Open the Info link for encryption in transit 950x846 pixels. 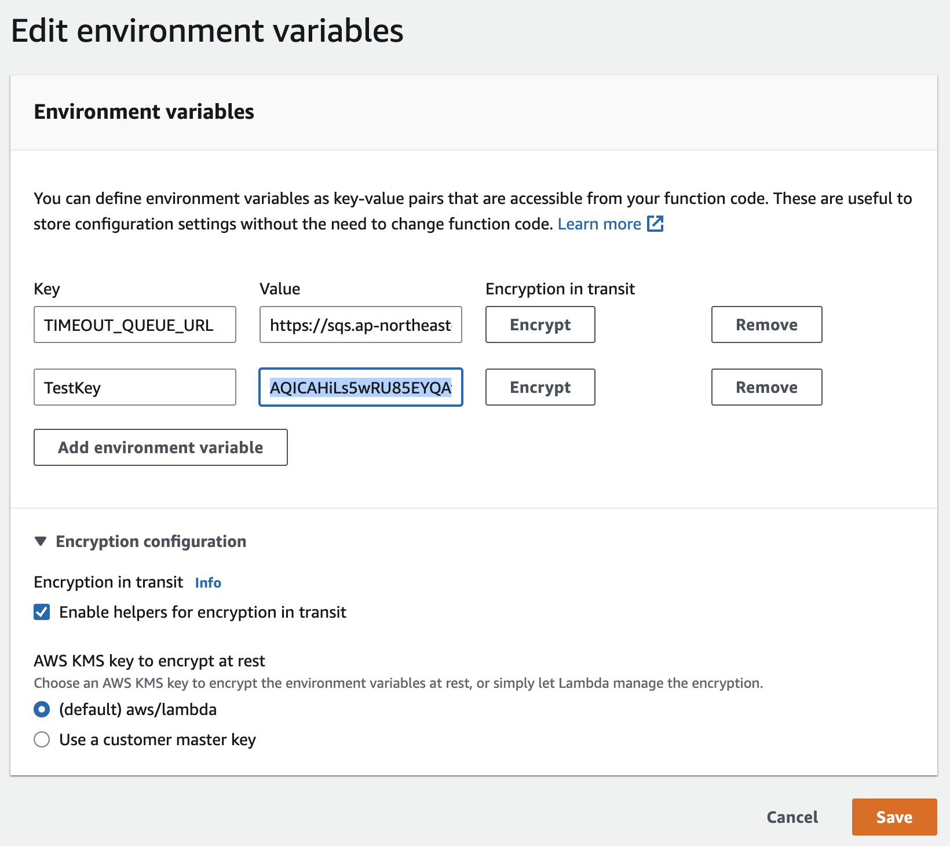click(208, 582)
